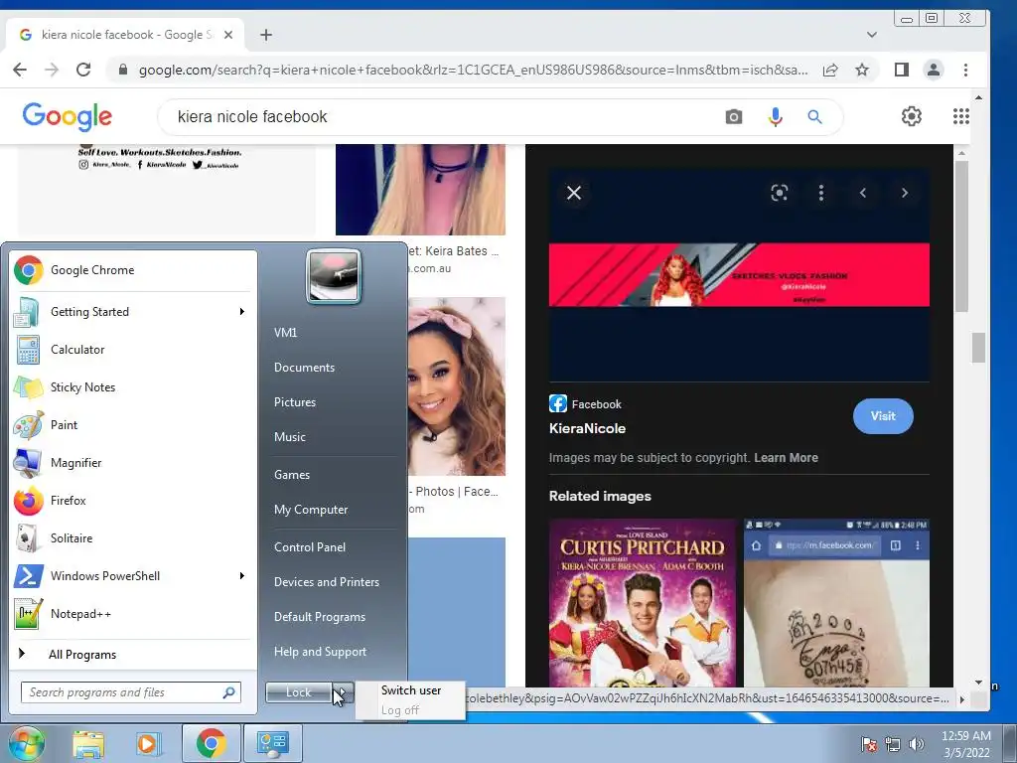
Task: Open the Chrome three-dot menu
Action: coord(965,70)
